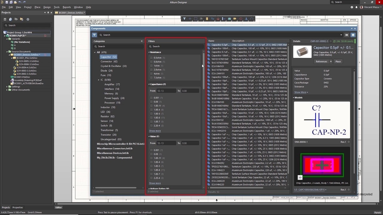This screenshot has width=383, height=215.
Task: Click the notifications bell in the title bar
Action: point(356,7)
